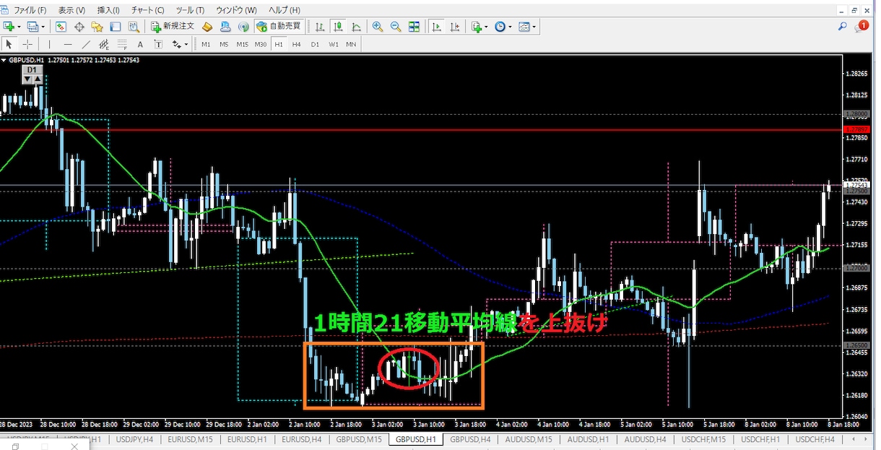Open the Market Watch window icon
Viewport: 881px width, 450px height.
click(x=61, y=27)
